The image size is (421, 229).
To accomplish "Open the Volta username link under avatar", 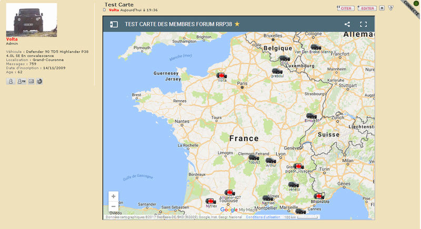I will [x=12, y=39].
